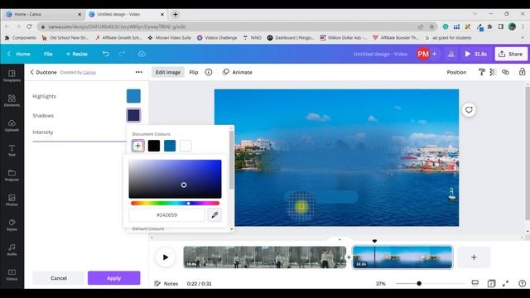Click the copy style paint roller
This screenshot has height=298, width=530.
[481, 72]
